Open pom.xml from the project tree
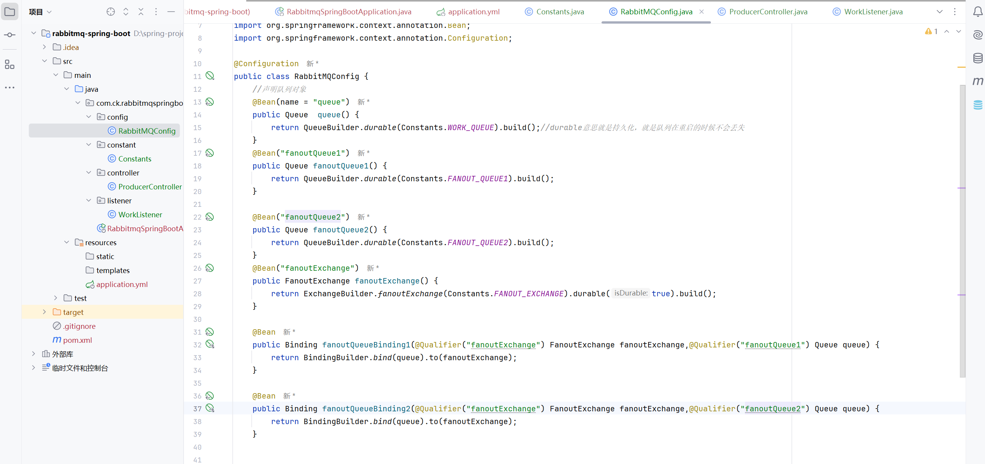 coord(77,340)
